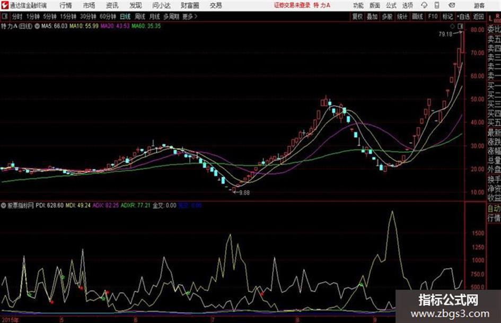Viewport: 501px width, 323px height.
Task: Activate the 画线 drawing tool button
Action: coord(417,16)
